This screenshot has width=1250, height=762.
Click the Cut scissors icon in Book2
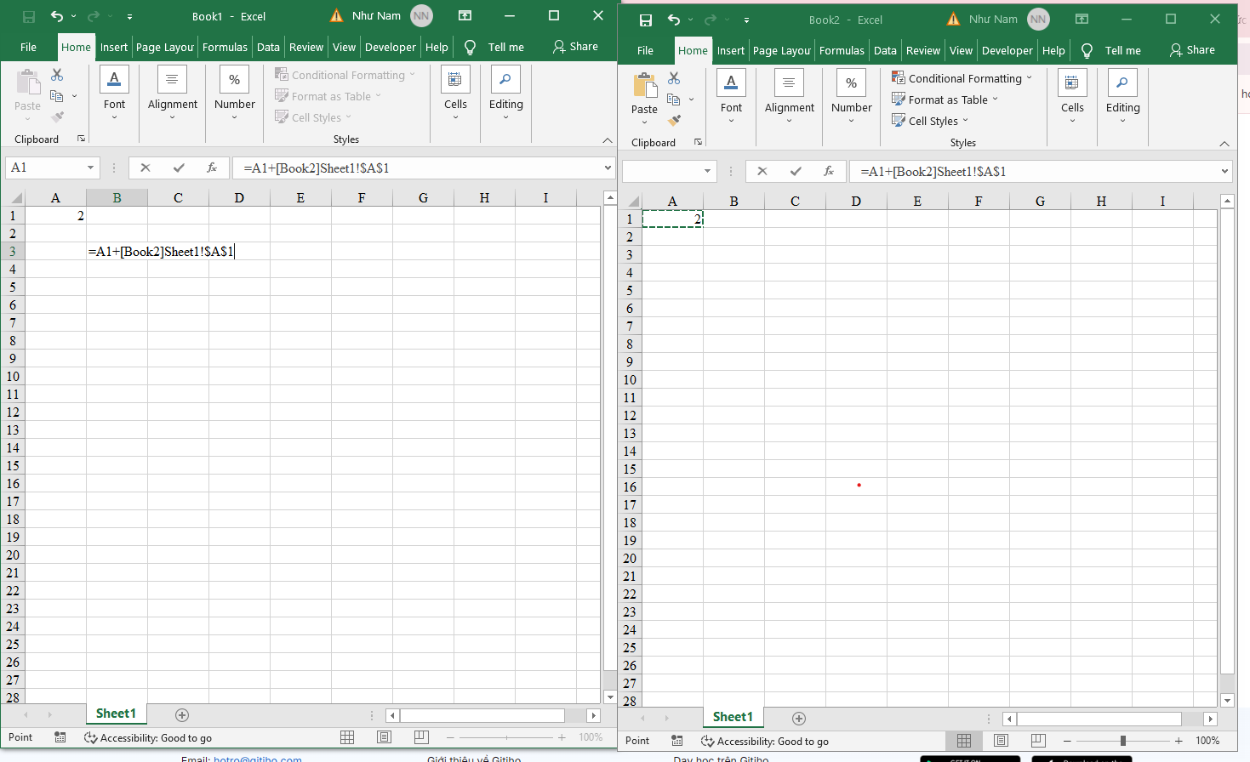(674, 78)
